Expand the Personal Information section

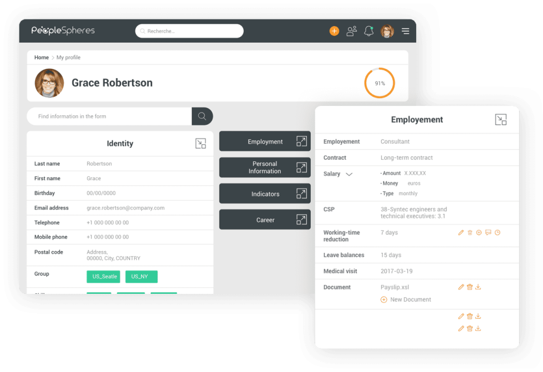coord(301,167)
